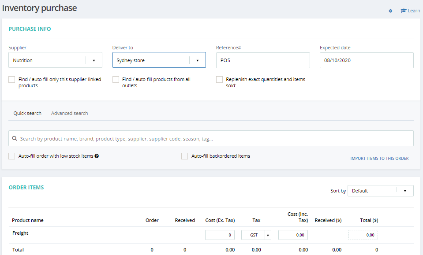Tick auto-fill order with low stock items
The width and height of the screenshot is (423, 255).
coord(12,156)
